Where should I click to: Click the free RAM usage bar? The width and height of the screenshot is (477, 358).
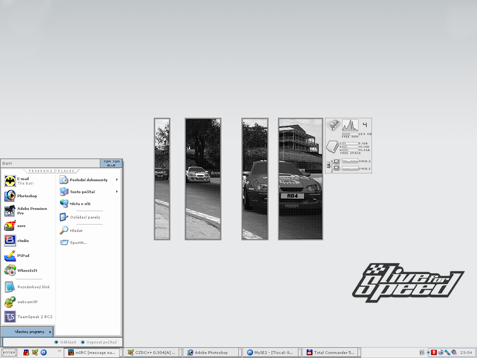[350, 134]
